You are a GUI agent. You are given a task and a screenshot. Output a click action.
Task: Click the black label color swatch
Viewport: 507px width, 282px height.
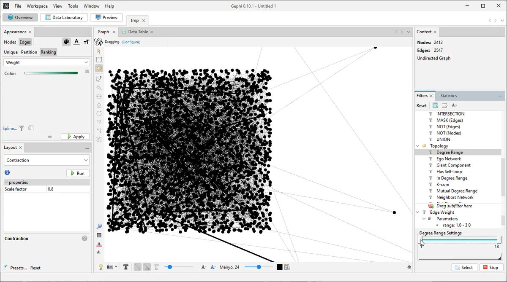tap(279, 267)
